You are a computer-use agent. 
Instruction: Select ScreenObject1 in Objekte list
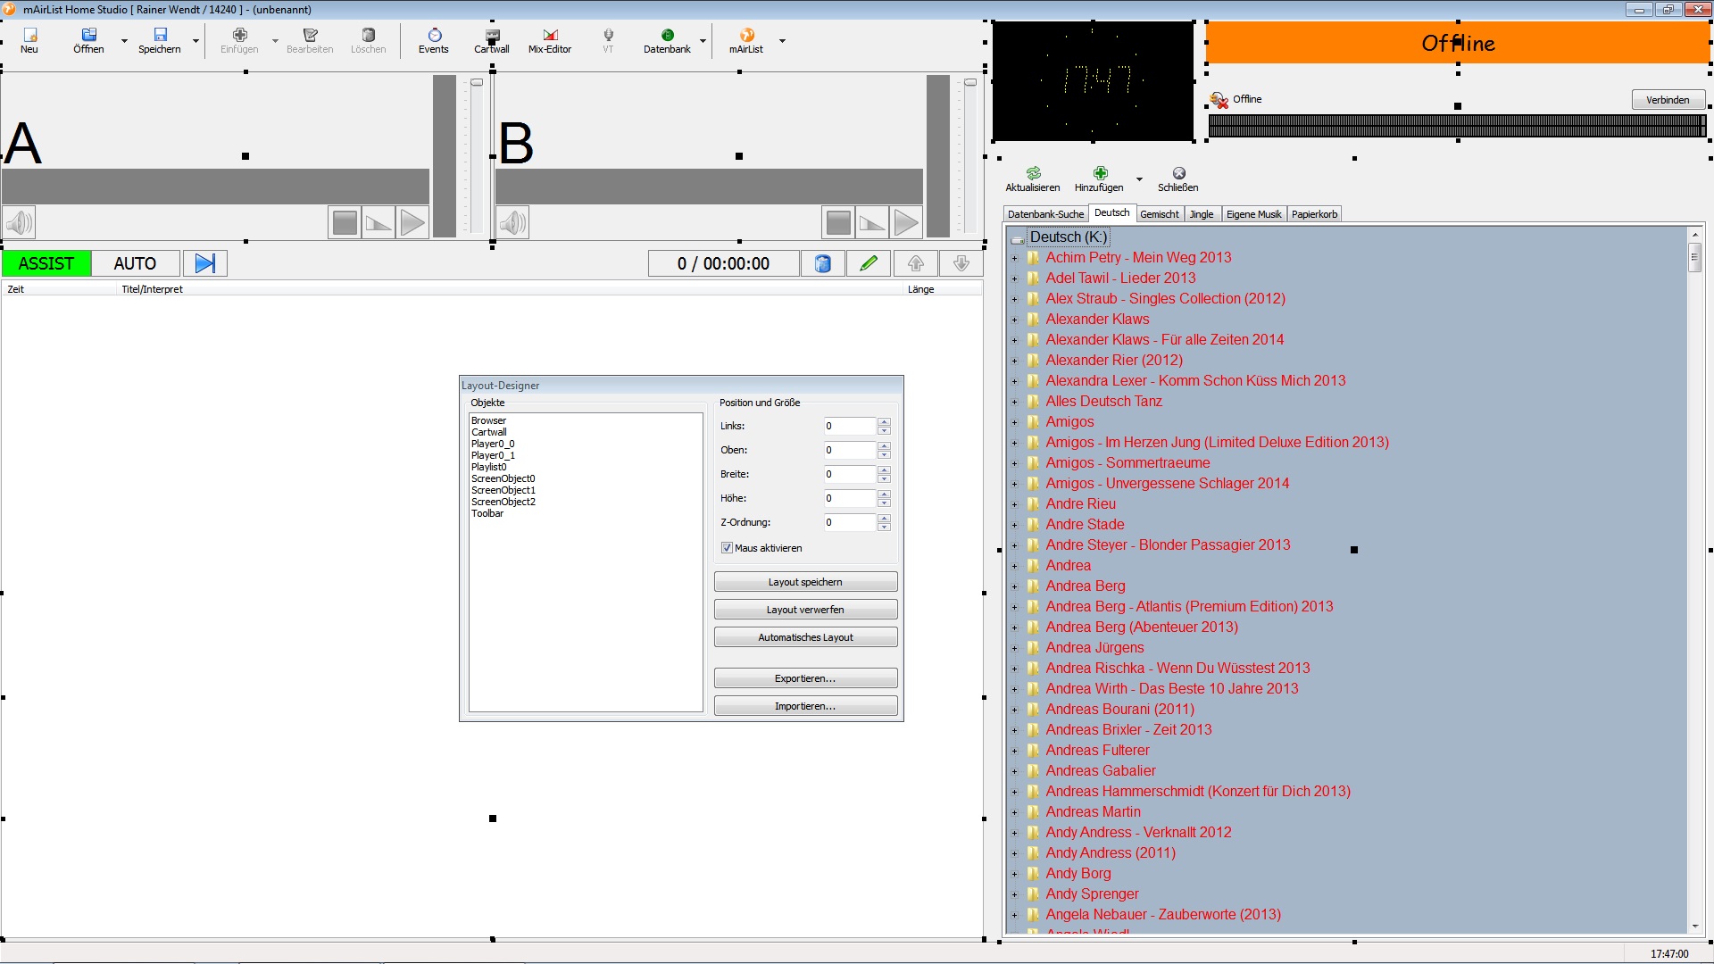(503, 490)
